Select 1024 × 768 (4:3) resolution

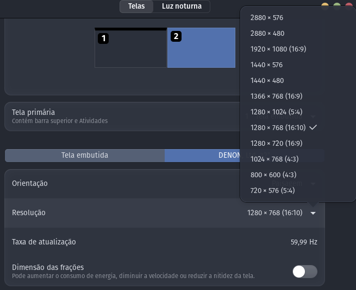274,159
